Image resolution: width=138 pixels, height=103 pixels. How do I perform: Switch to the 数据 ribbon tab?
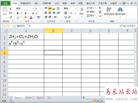click(65, 3)
